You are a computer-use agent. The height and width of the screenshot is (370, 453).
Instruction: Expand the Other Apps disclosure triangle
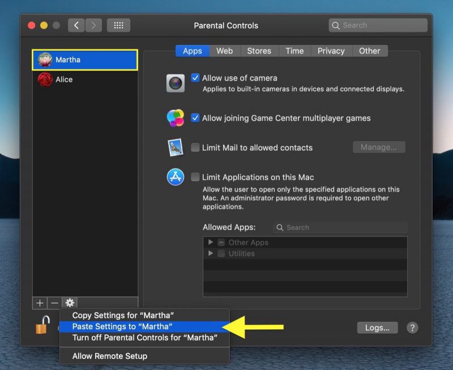click(x=211, y=242)
